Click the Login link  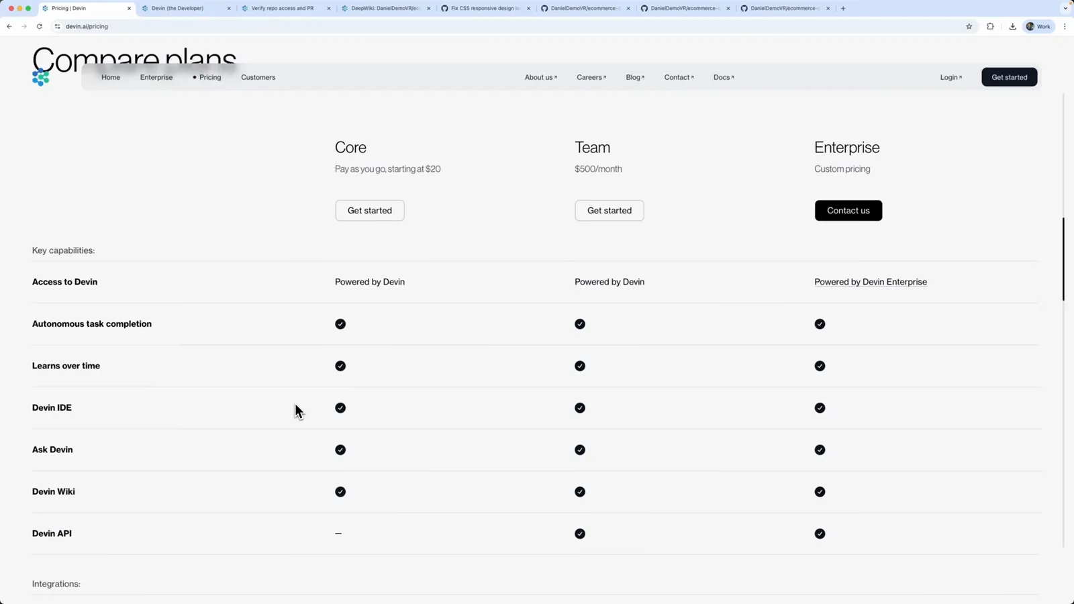951,77
